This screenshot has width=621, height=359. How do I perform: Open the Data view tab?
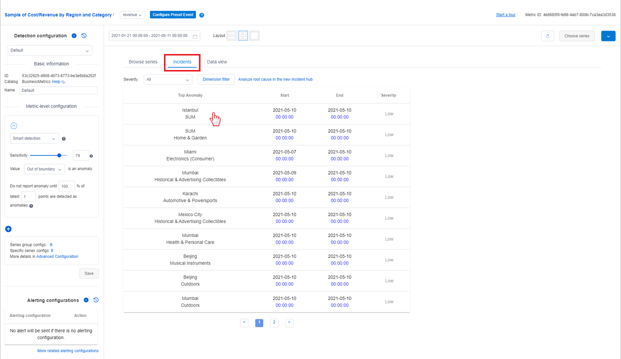tap(216, 61)
